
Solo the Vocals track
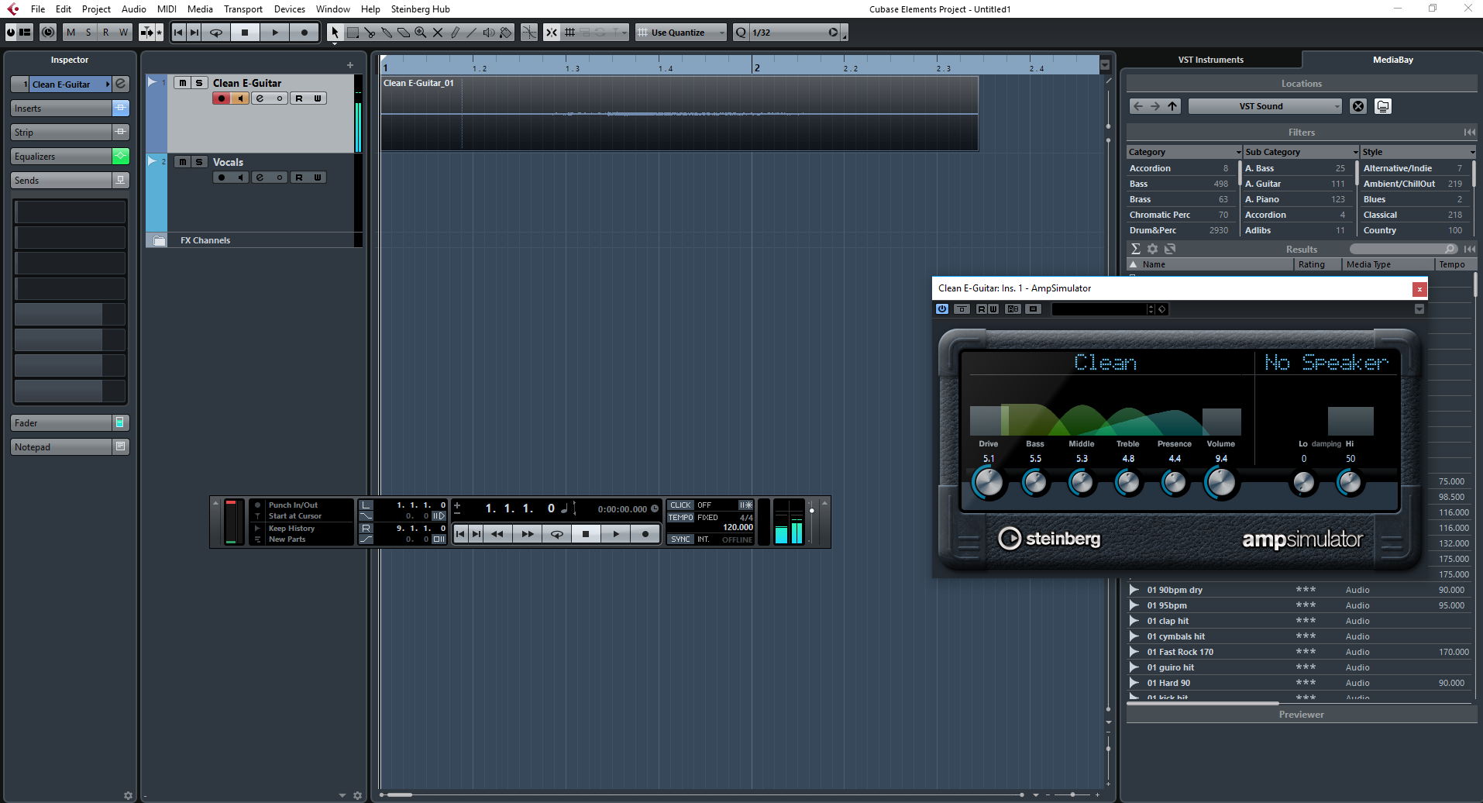click(199, 162)
